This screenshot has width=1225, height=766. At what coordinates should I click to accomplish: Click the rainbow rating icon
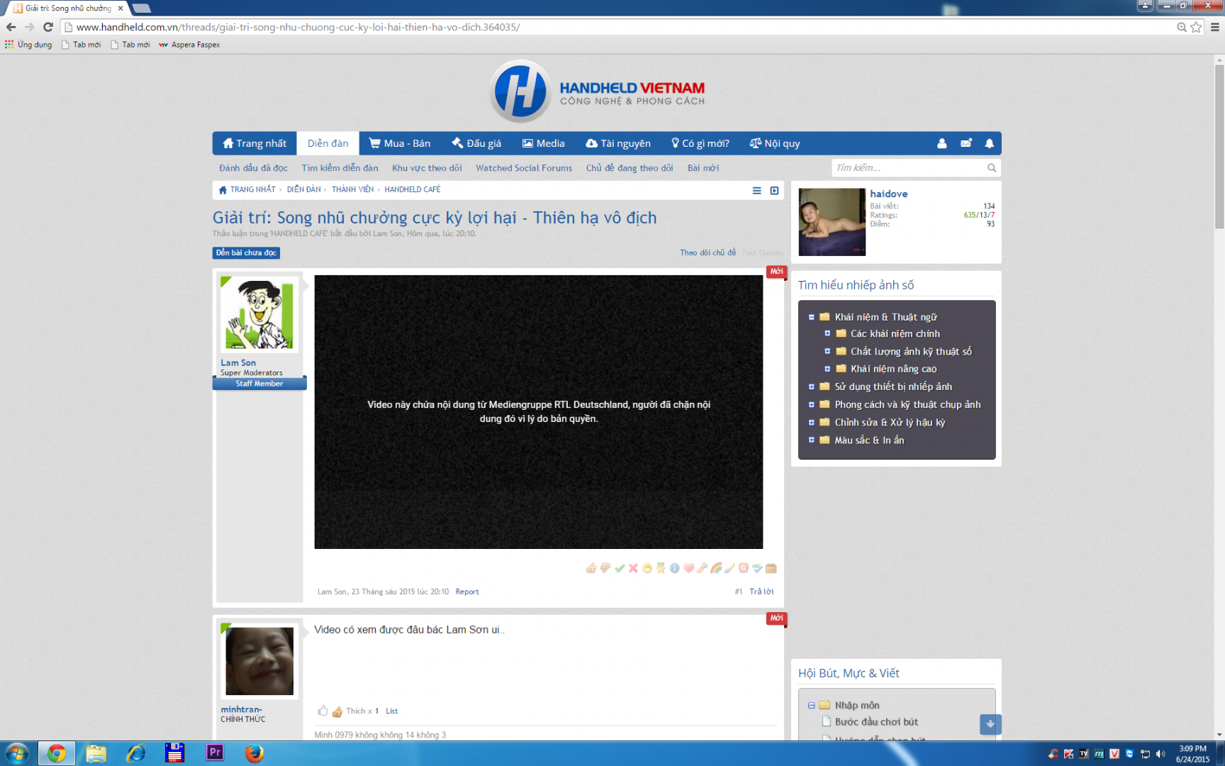(716, 568)
